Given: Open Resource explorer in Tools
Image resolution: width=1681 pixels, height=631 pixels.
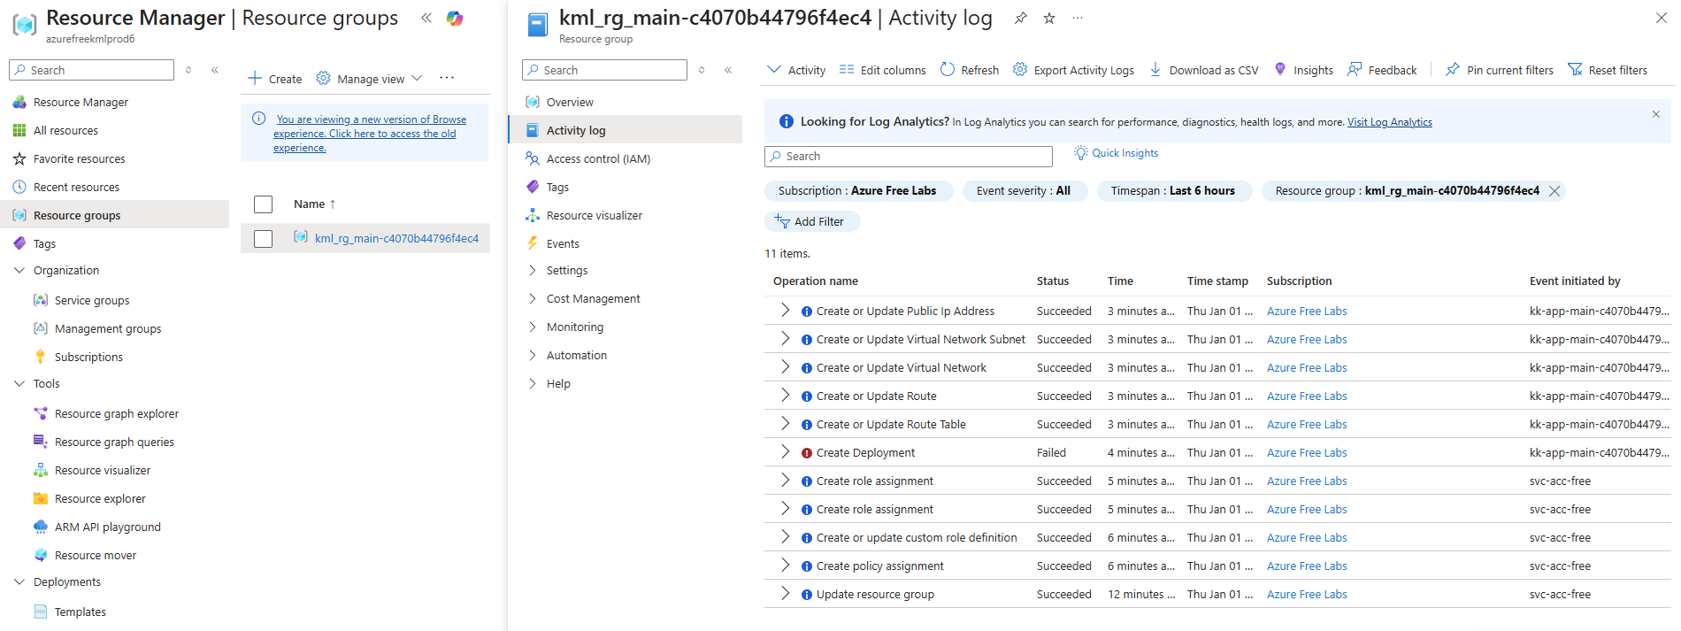Looking at the screenshot, I should (100, 498).
